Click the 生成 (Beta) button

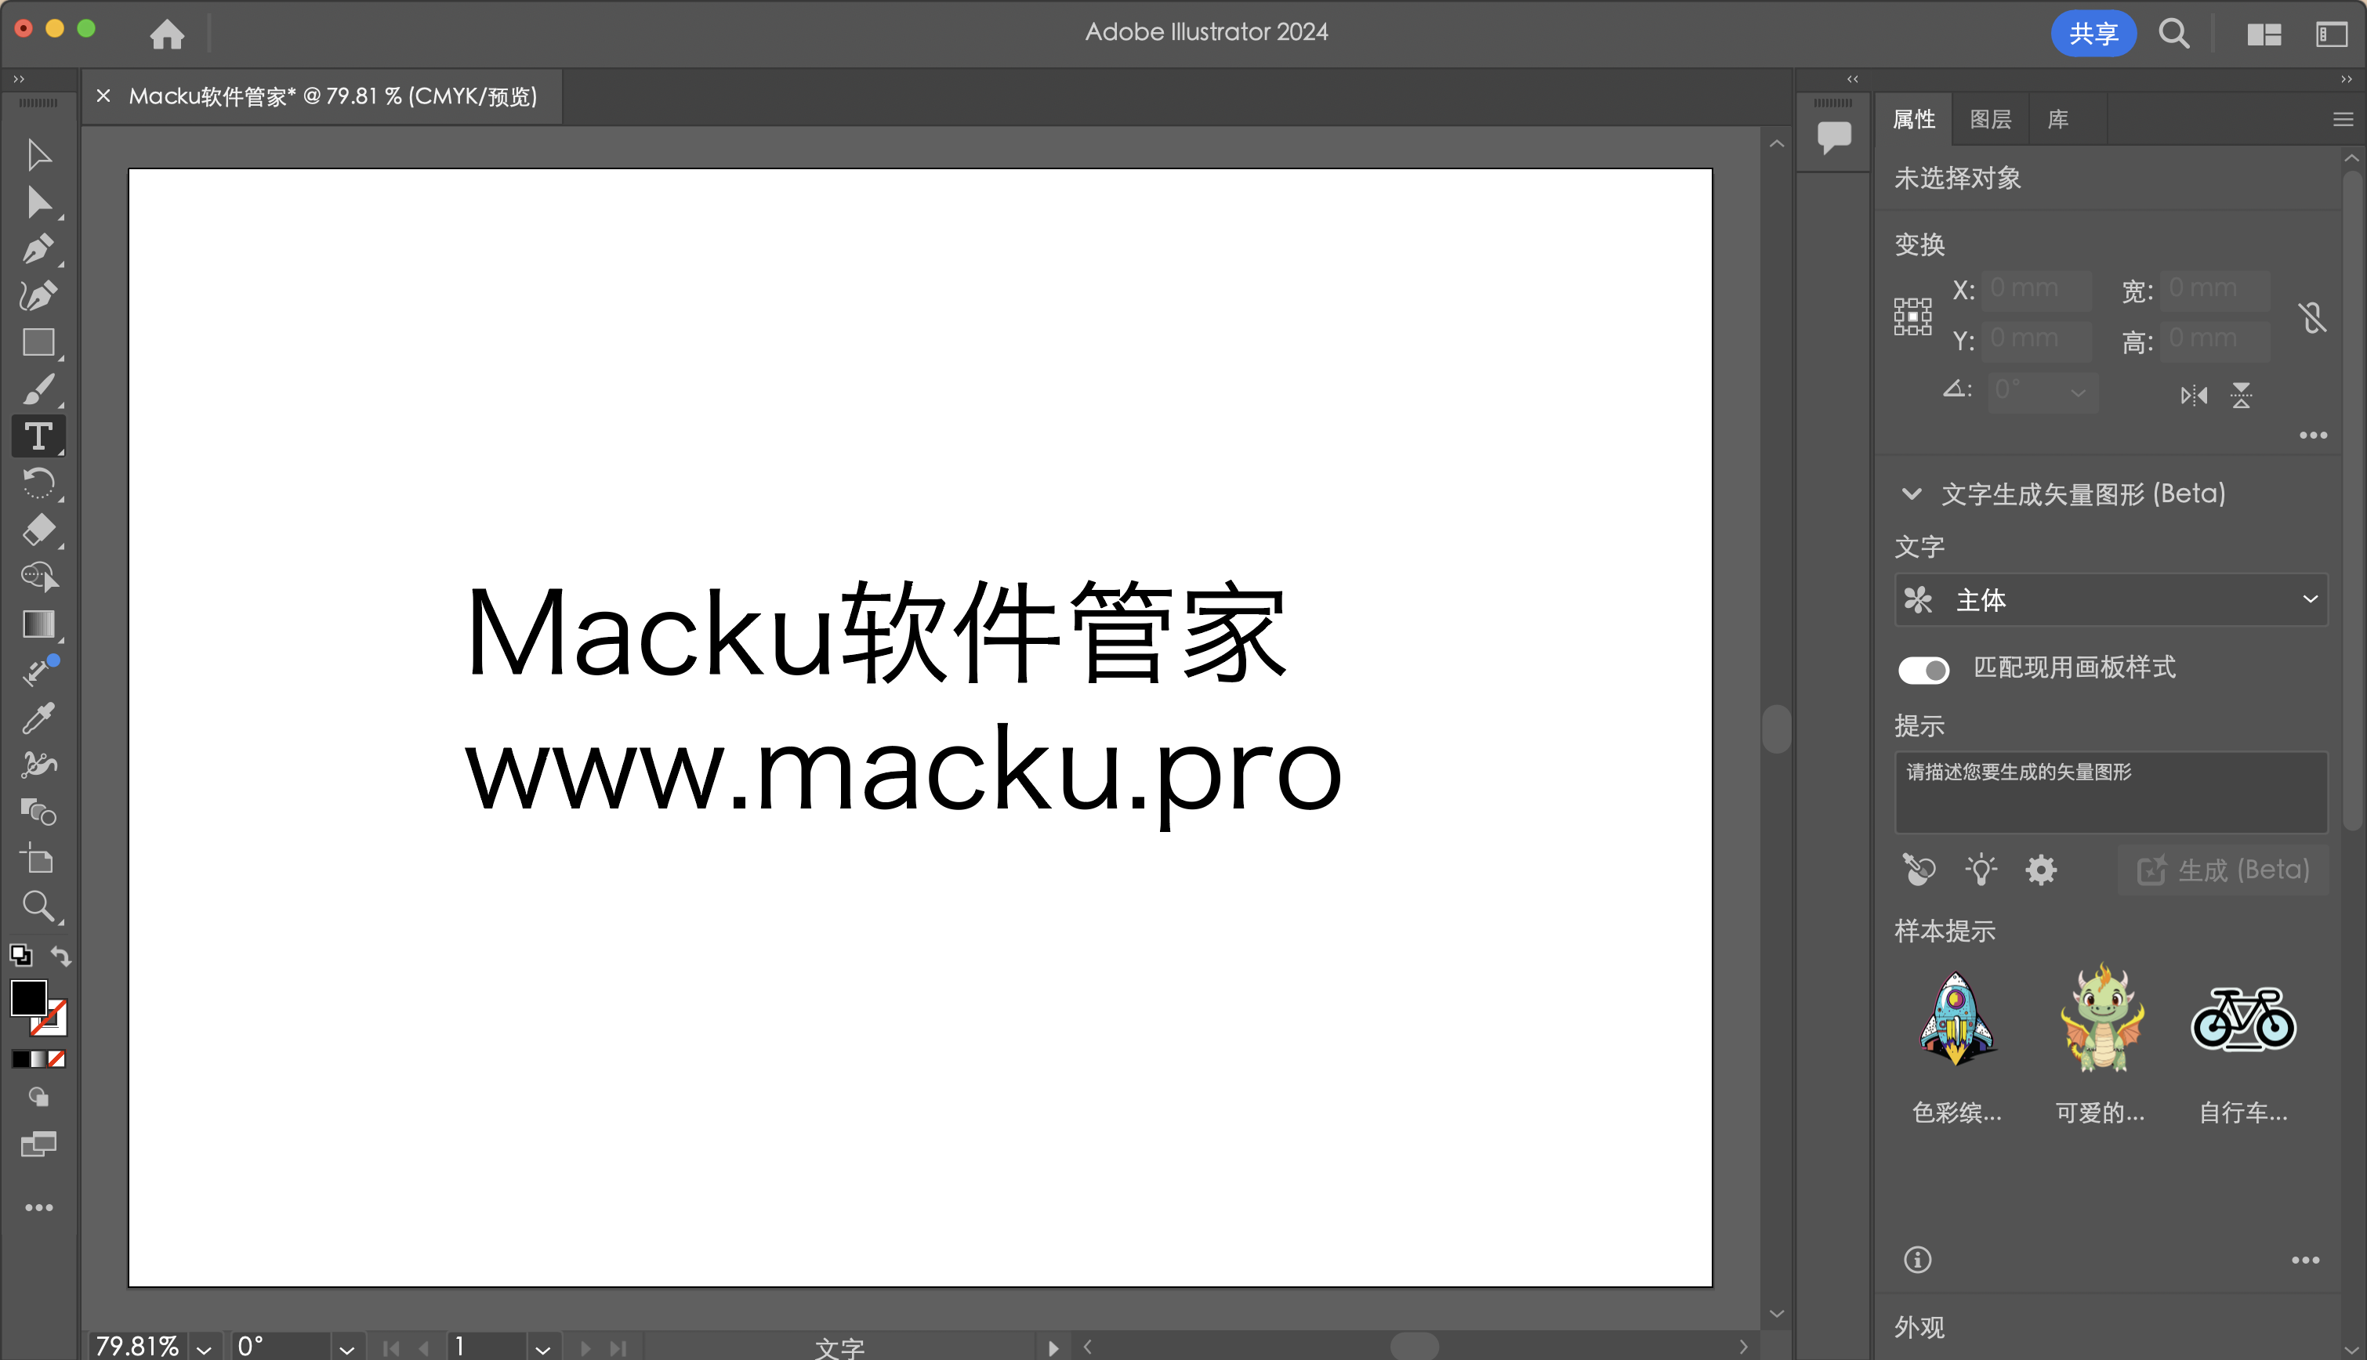(2223, 870)
